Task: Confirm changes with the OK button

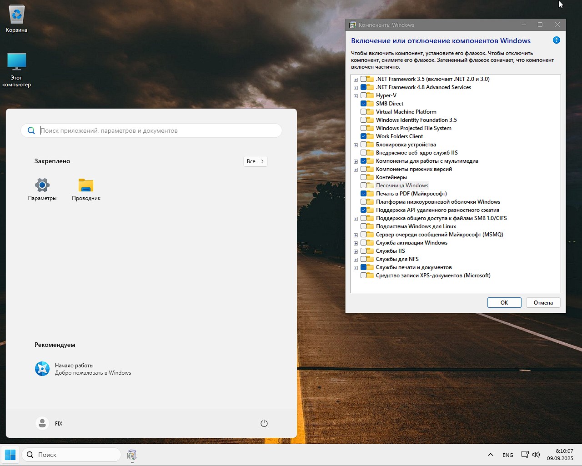Action: coord(504,302)
